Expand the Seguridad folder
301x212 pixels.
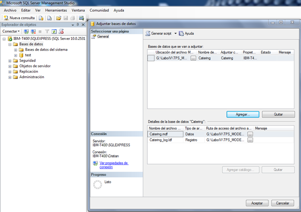click(10, 61)
